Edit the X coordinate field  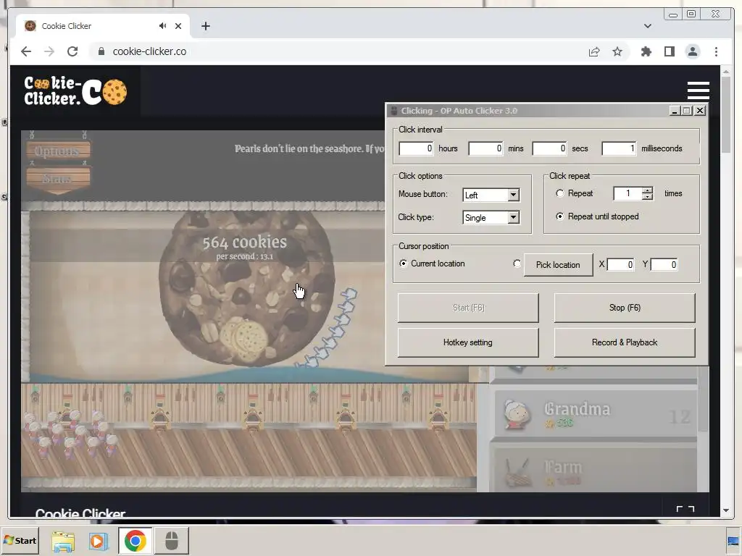tap(620, 264)
